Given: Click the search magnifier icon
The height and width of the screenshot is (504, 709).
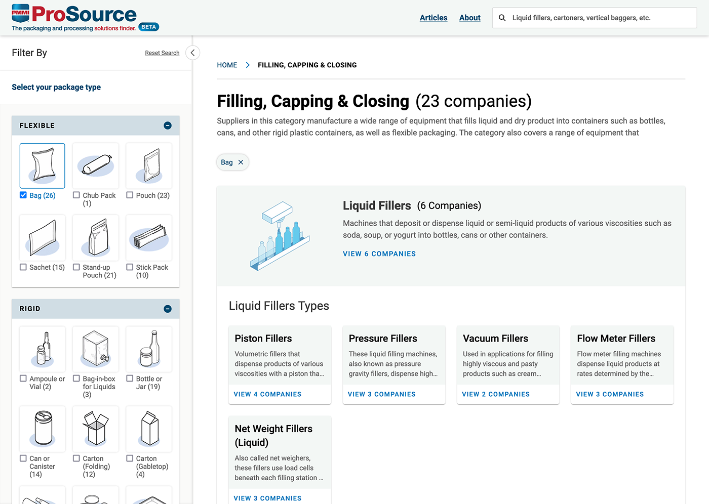Looking at the screenshot, I should (502, 18).
